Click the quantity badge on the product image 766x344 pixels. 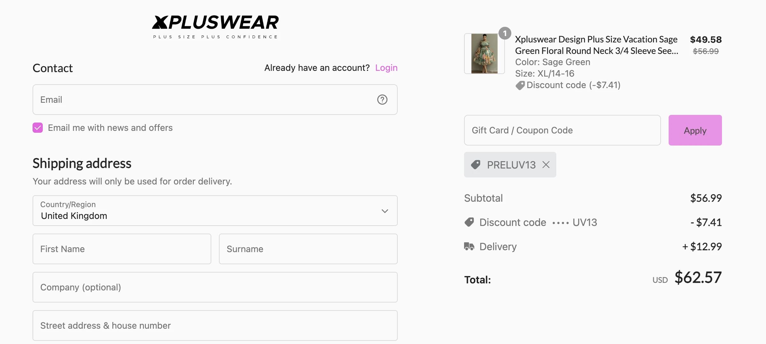505,33
